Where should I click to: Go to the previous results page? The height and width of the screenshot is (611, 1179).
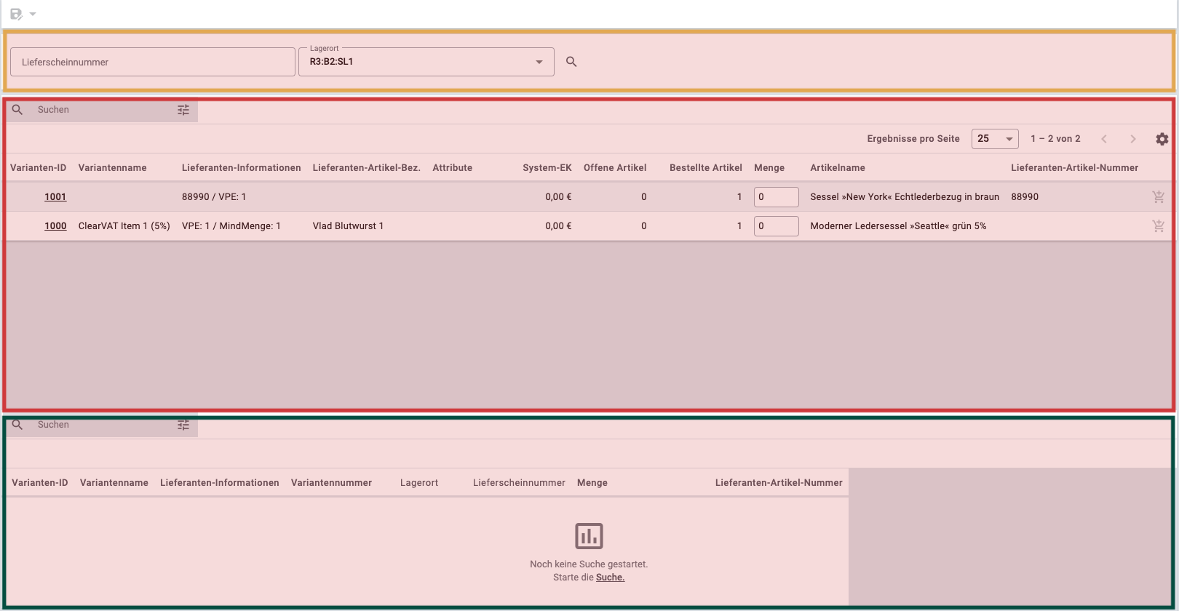point(1104,139)
